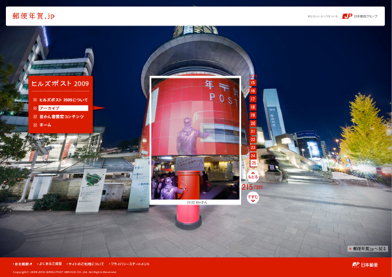Go to ホーム in red menu
This screenshot has width=392, height=277.
click(x=45, y=125)
